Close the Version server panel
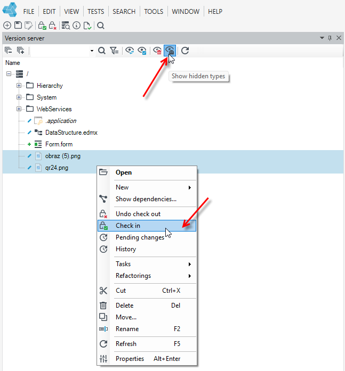 tap(339, 38)
